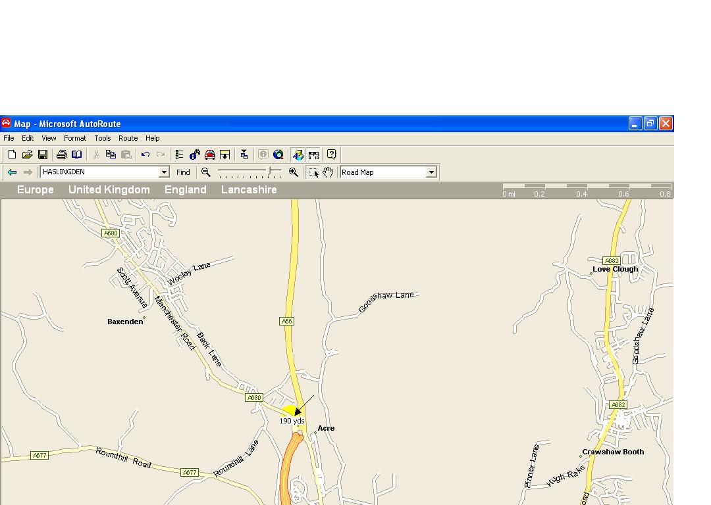The image size is (711, 505).
Task: Toggle the Select tool in the toolbar
Action: [x=313, y=172]
